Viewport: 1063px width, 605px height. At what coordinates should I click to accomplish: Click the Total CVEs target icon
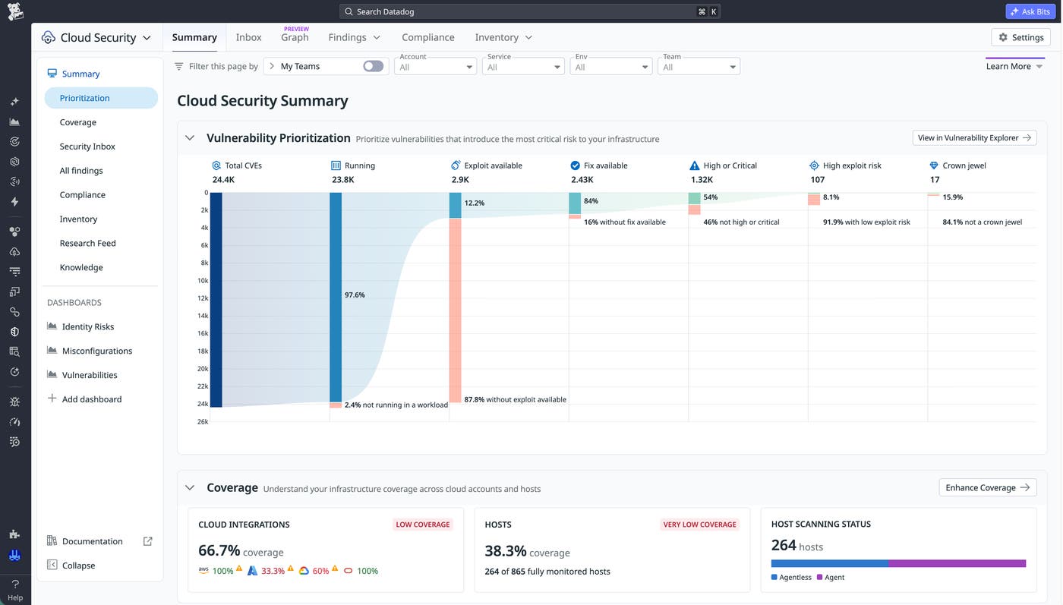point(216,165)
